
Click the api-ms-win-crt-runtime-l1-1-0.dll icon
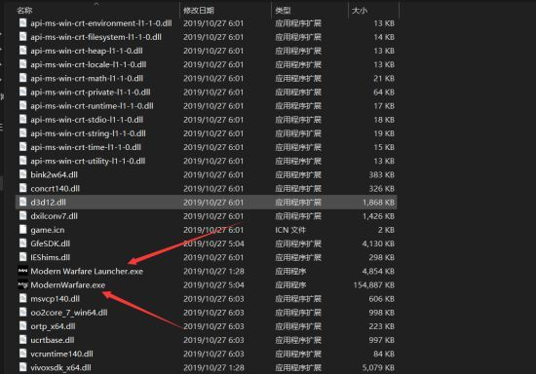[x=23, y=106]
